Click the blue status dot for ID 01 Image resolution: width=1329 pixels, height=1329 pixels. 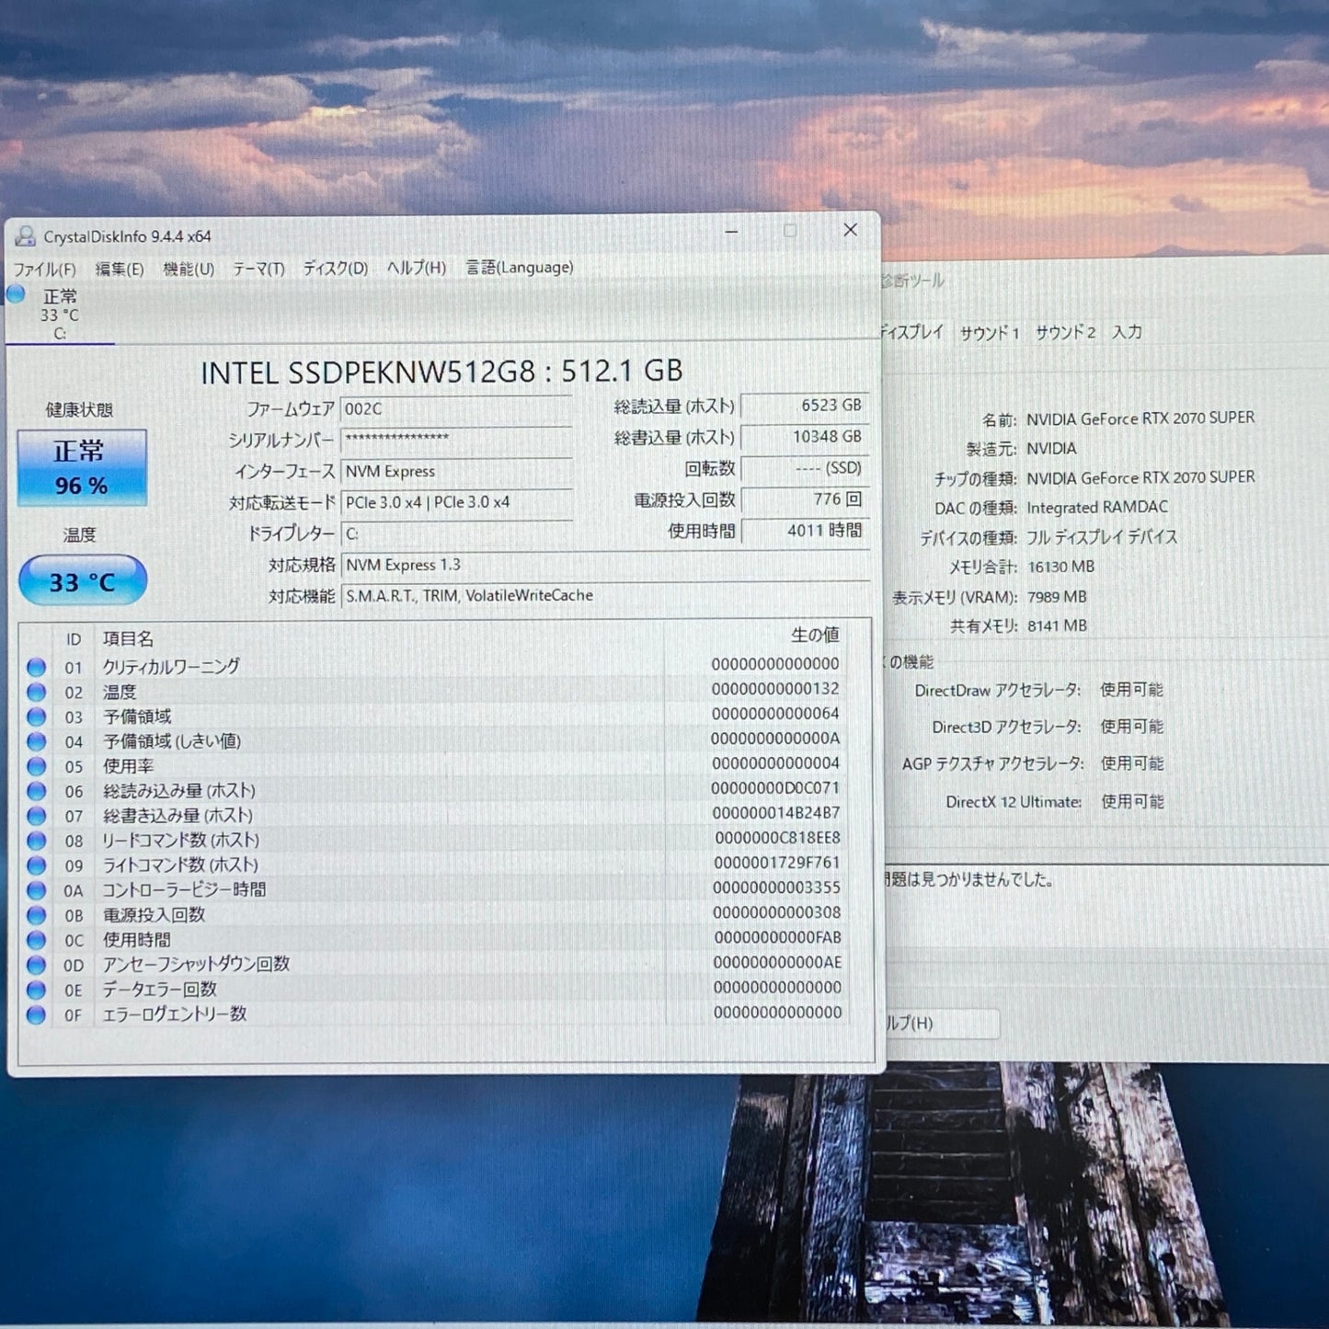point(36,667)
